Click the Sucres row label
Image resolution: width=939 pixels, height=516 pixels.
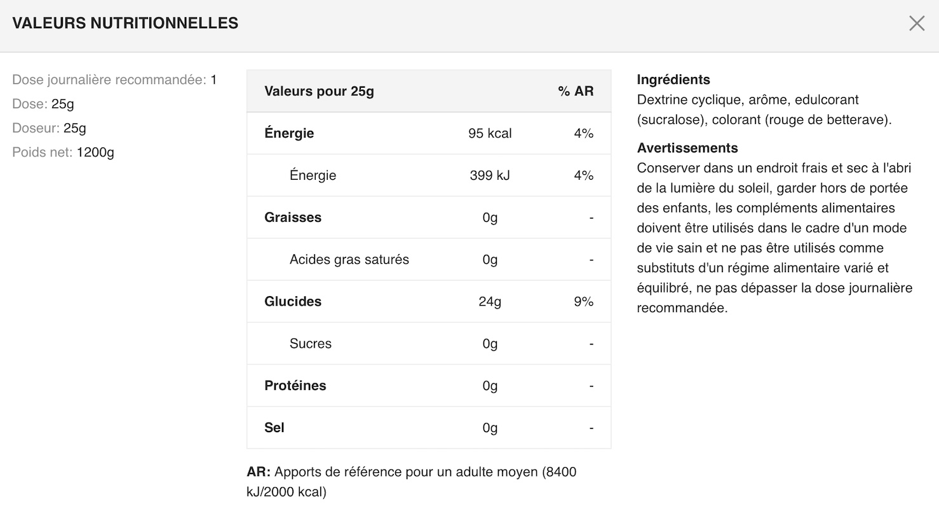(x=311, y=344)
